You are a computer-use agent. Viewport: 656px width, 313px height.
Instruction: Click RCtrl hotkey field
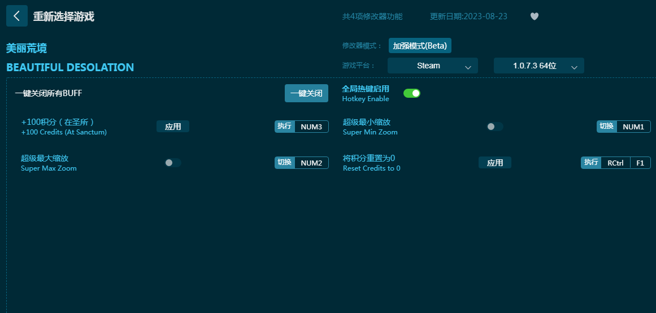pyautogui.click(x=615, y=163)
